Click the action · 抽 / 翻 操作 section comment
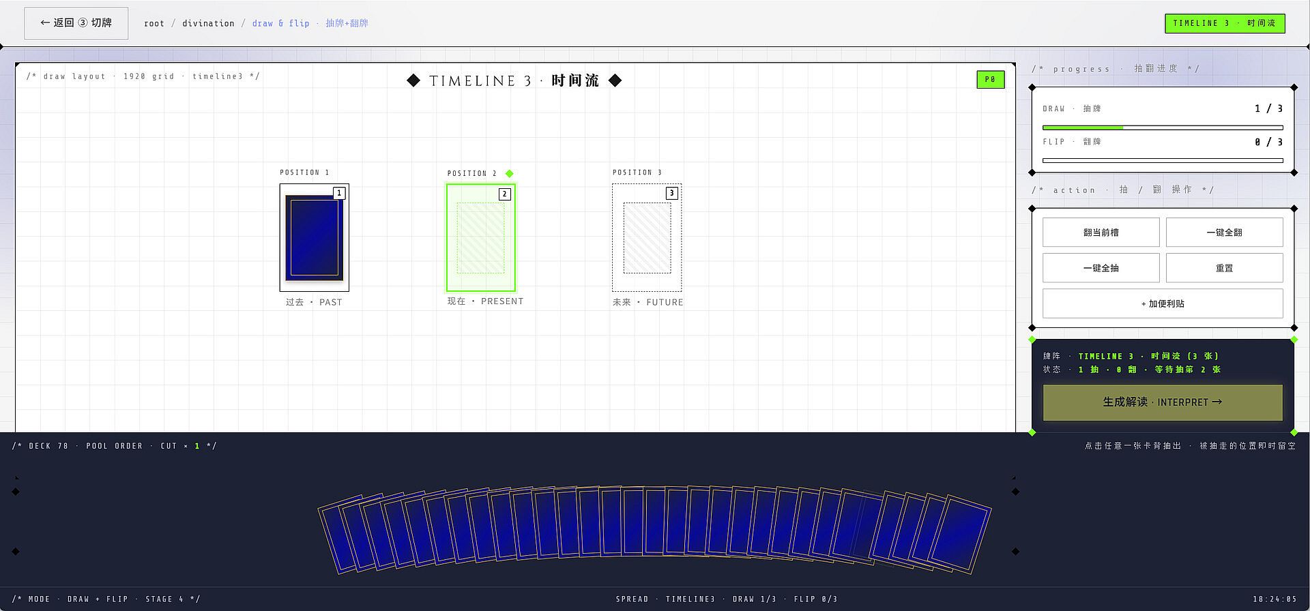 1123,190
